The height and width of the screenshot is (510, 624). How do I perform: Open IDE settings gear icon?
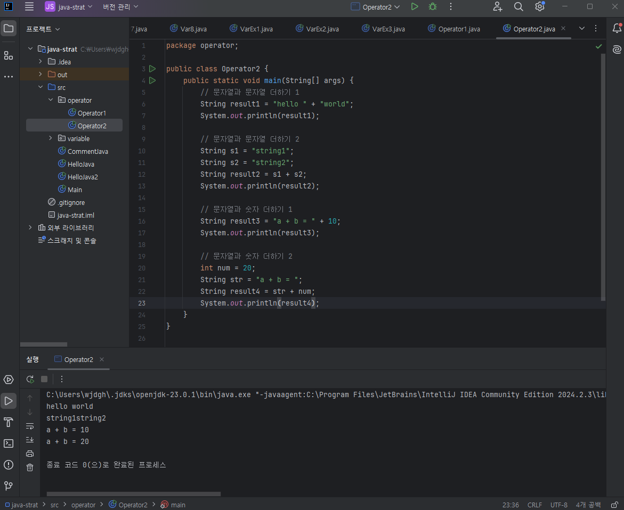point(540,6)
